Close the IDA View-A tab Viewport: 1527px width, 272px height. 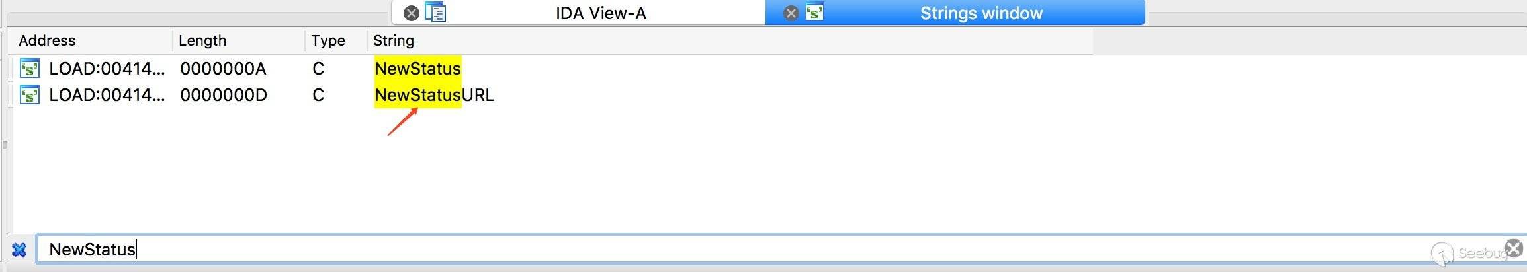point(412,13)
